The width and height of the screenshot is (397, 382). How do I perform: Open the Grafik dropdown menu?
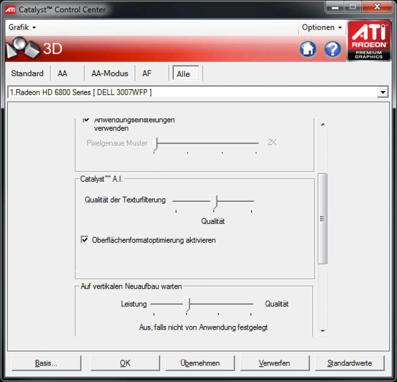22,27
